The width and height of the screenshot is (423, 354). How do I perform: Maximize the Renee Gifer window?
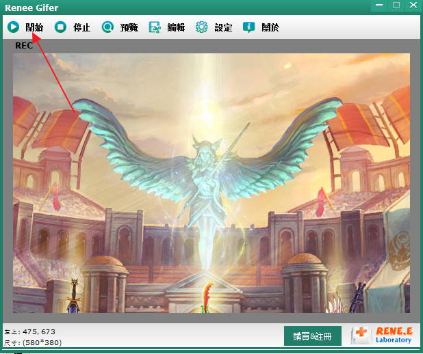coord(396,5)
